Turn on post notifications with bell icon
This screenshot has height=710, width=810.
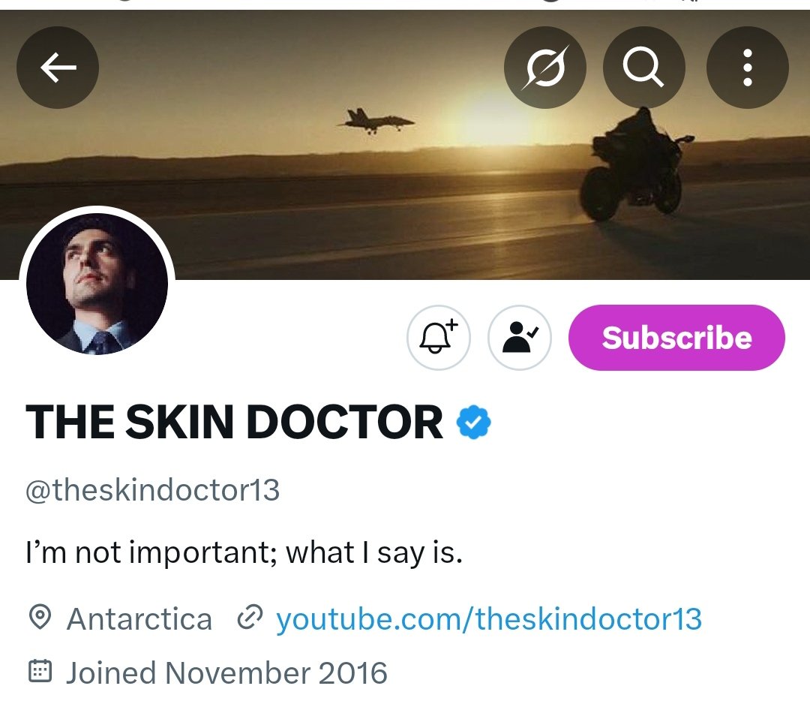(439, 337)
